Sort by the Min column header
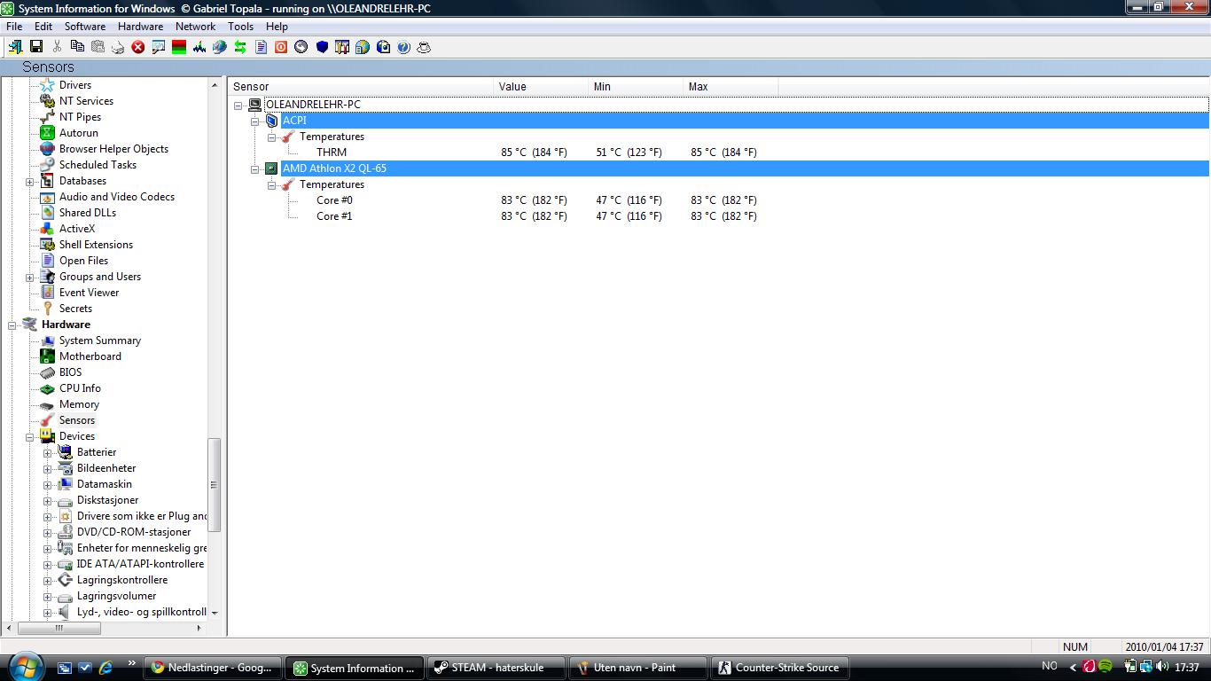This screenshot has height=681, width=1211. point(636,87)
